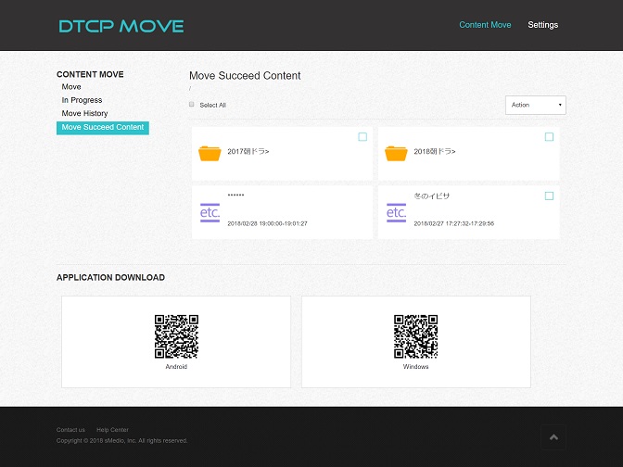Click the Contact us footer link
623x467 pixels.
point(70,430)
